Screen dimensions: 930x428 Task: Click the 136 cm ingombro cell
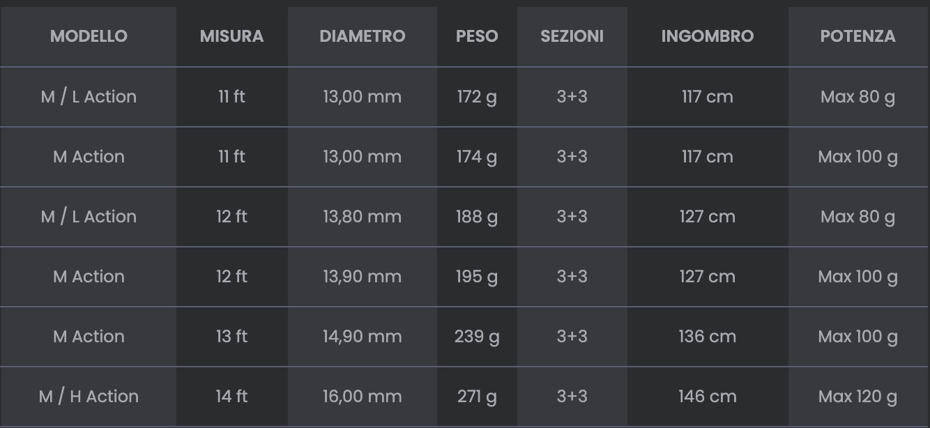[707, 337]
